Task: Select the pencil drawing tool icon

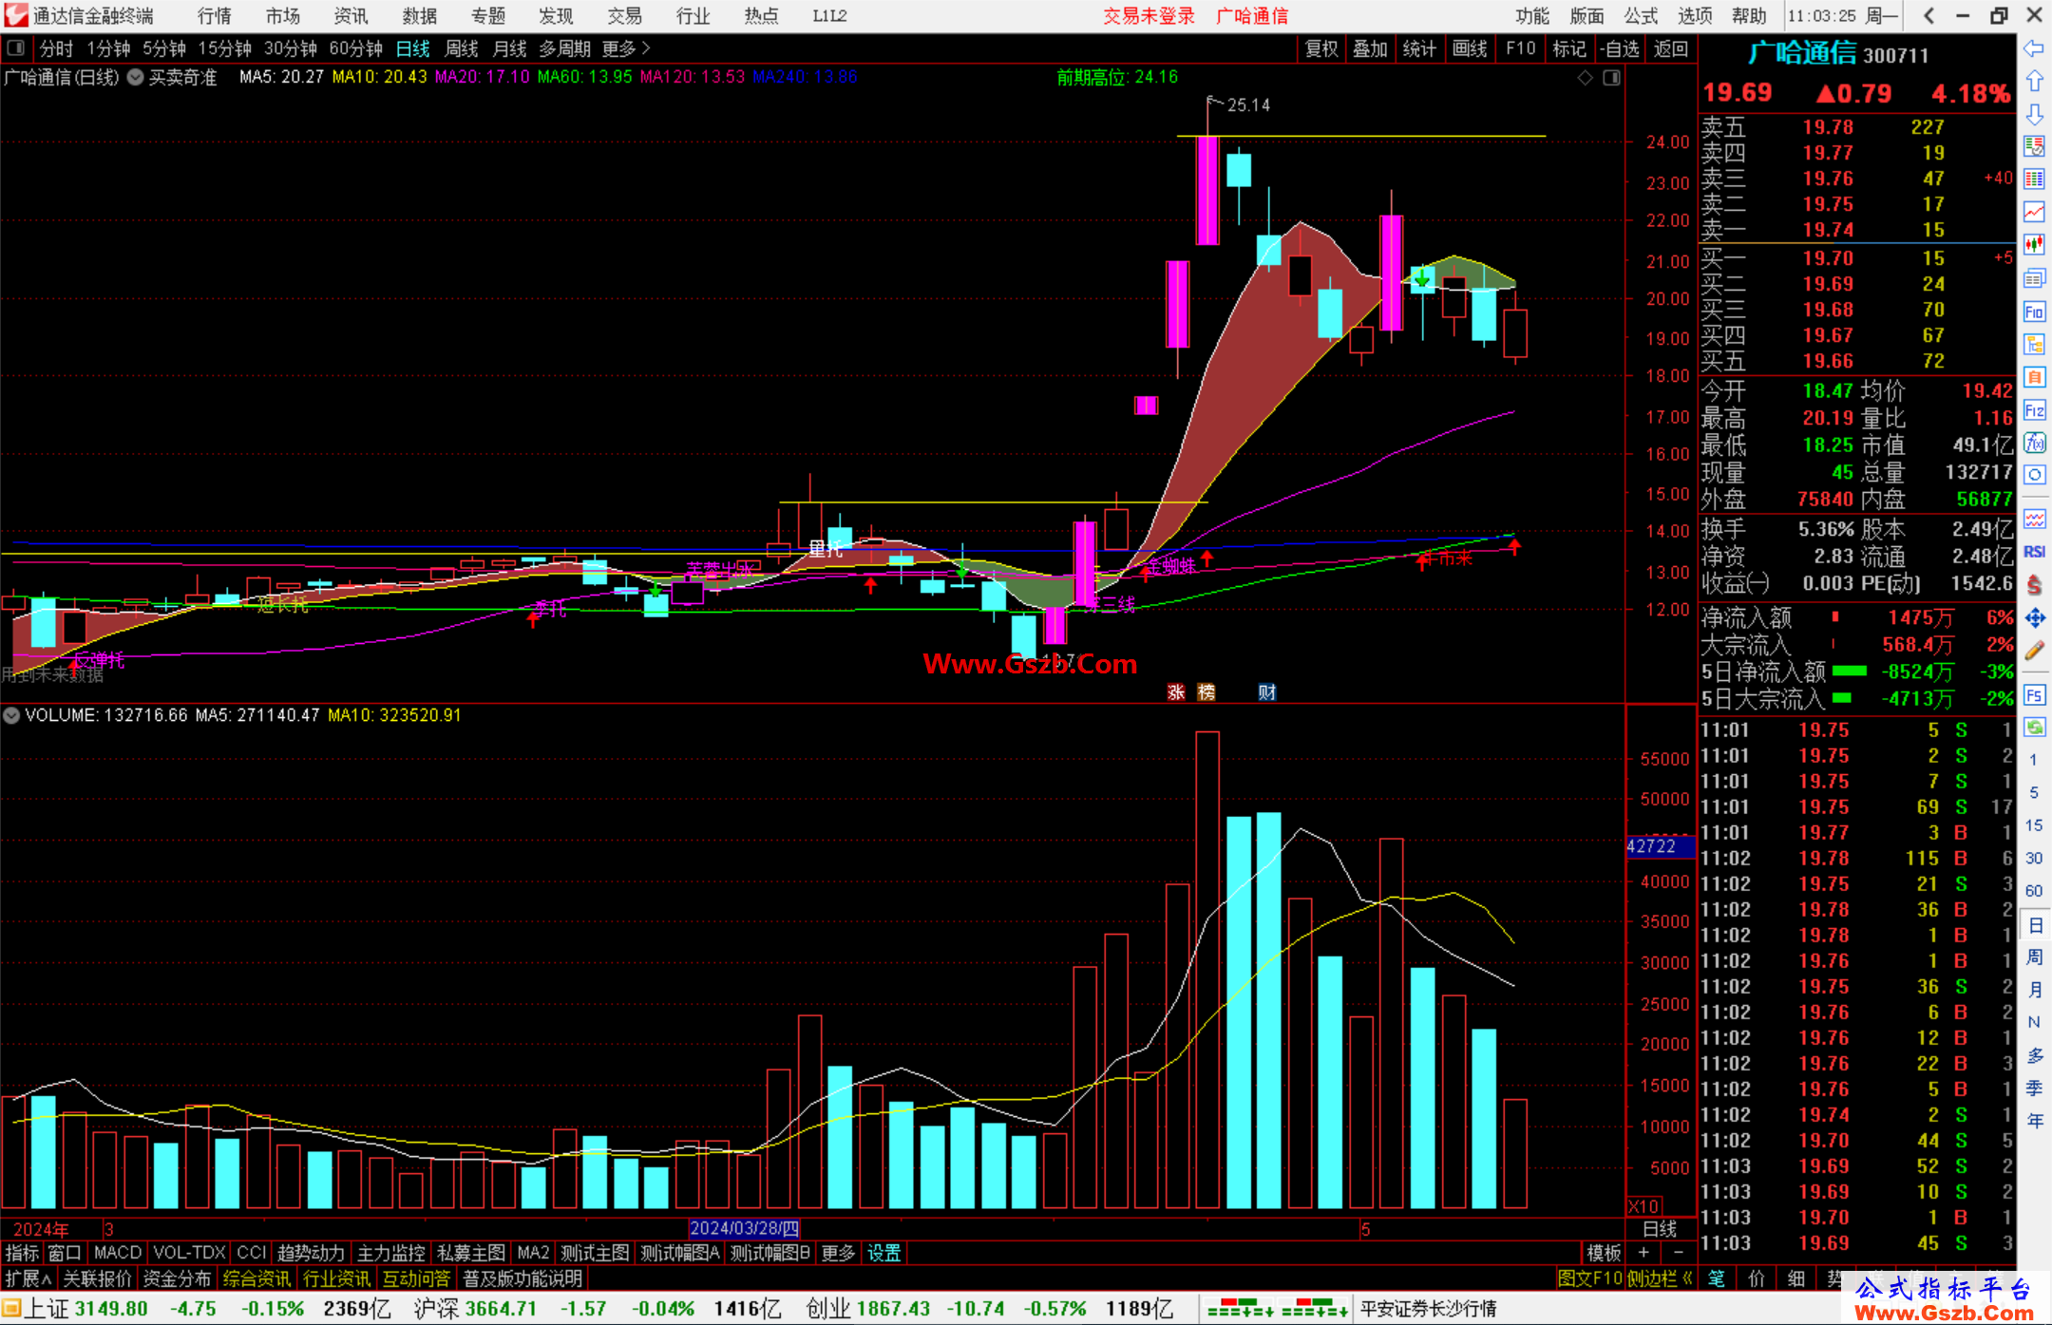Action: (x=2034, y=651)
